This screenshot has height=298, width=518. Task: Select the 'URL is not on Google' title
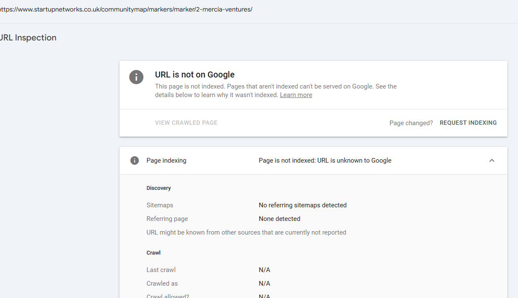pos(195,74)
